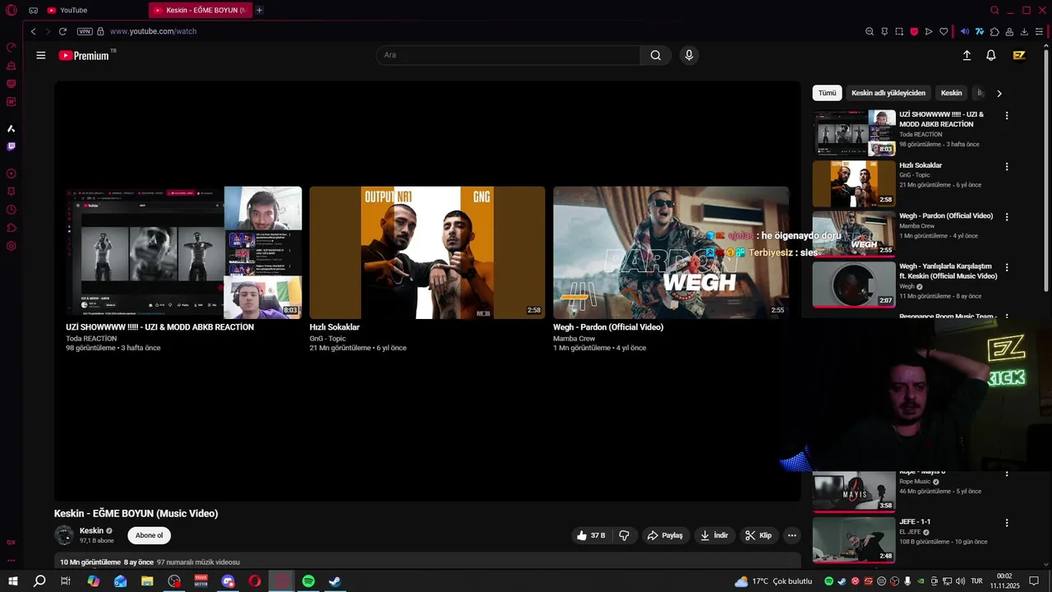This screenshot has height=592, width=1052.
Task: Click the send/flow arrow icon
Action: tap(929, 31)
